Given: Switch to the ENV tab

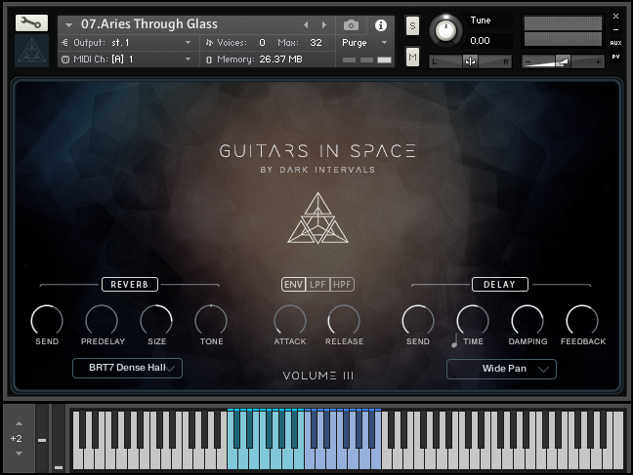Looking at the screenshot, I should point(293,284).
